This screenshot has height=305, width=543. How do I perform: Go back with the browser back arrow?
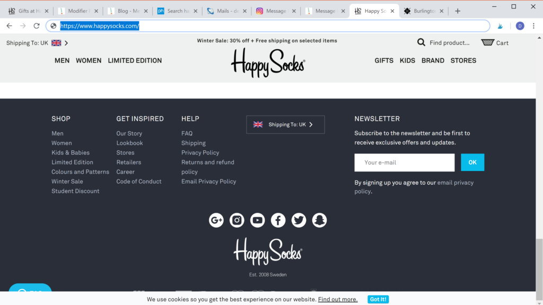click(10, 26)
